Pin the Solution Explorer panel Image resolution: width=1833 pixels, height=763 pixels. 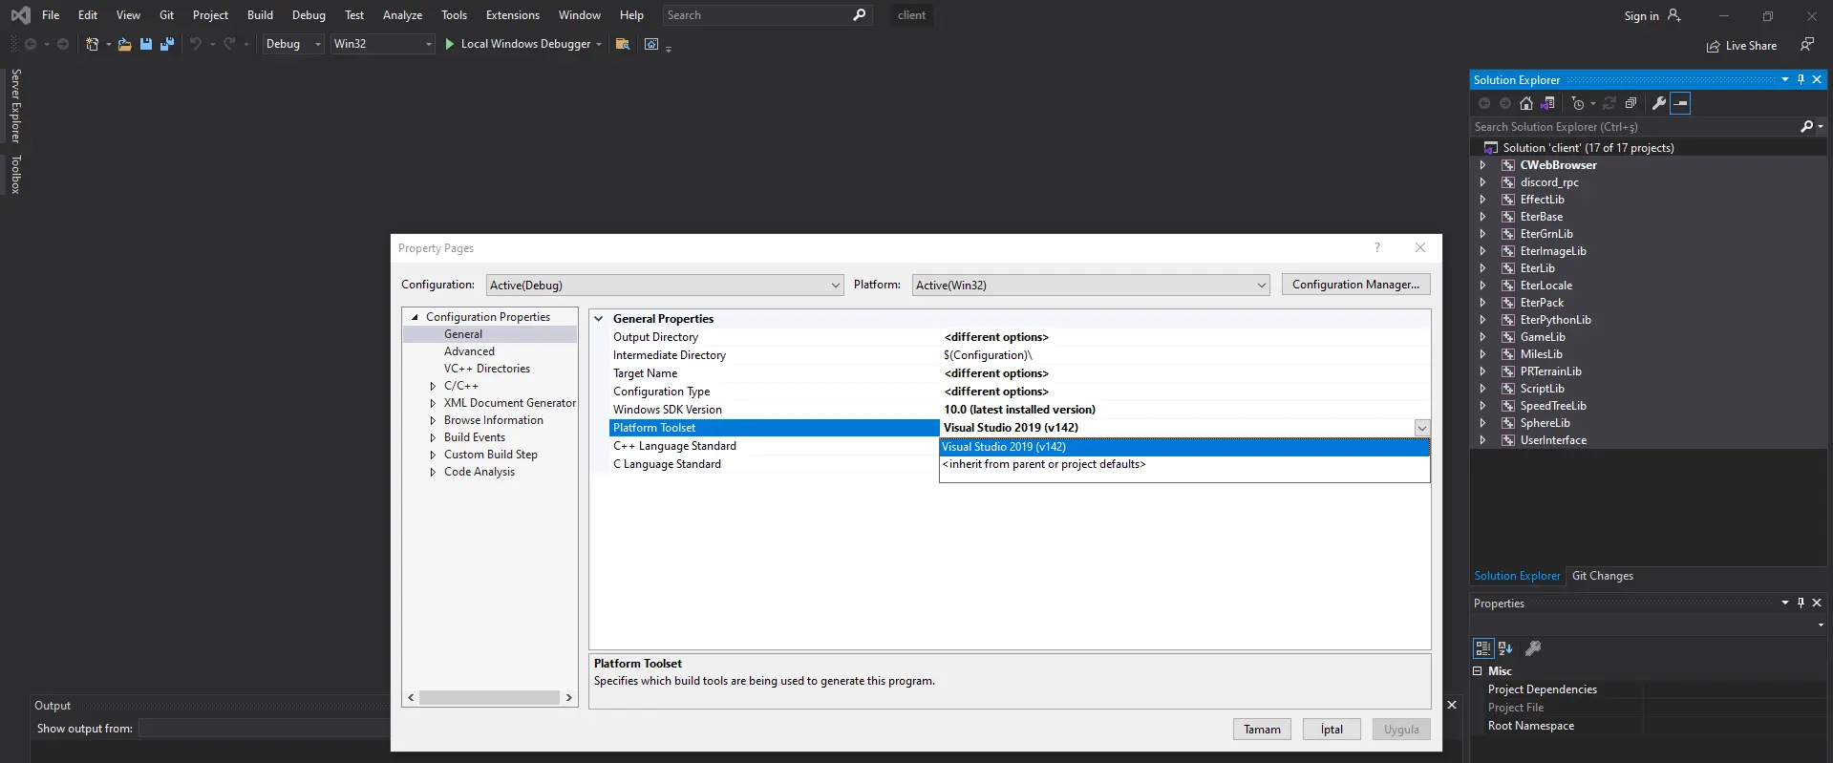pos(1801,80)
